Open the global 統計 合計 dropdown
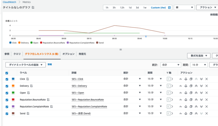This screenshot has width=218, height=126. pyautogui.click(x=171, y=65)
